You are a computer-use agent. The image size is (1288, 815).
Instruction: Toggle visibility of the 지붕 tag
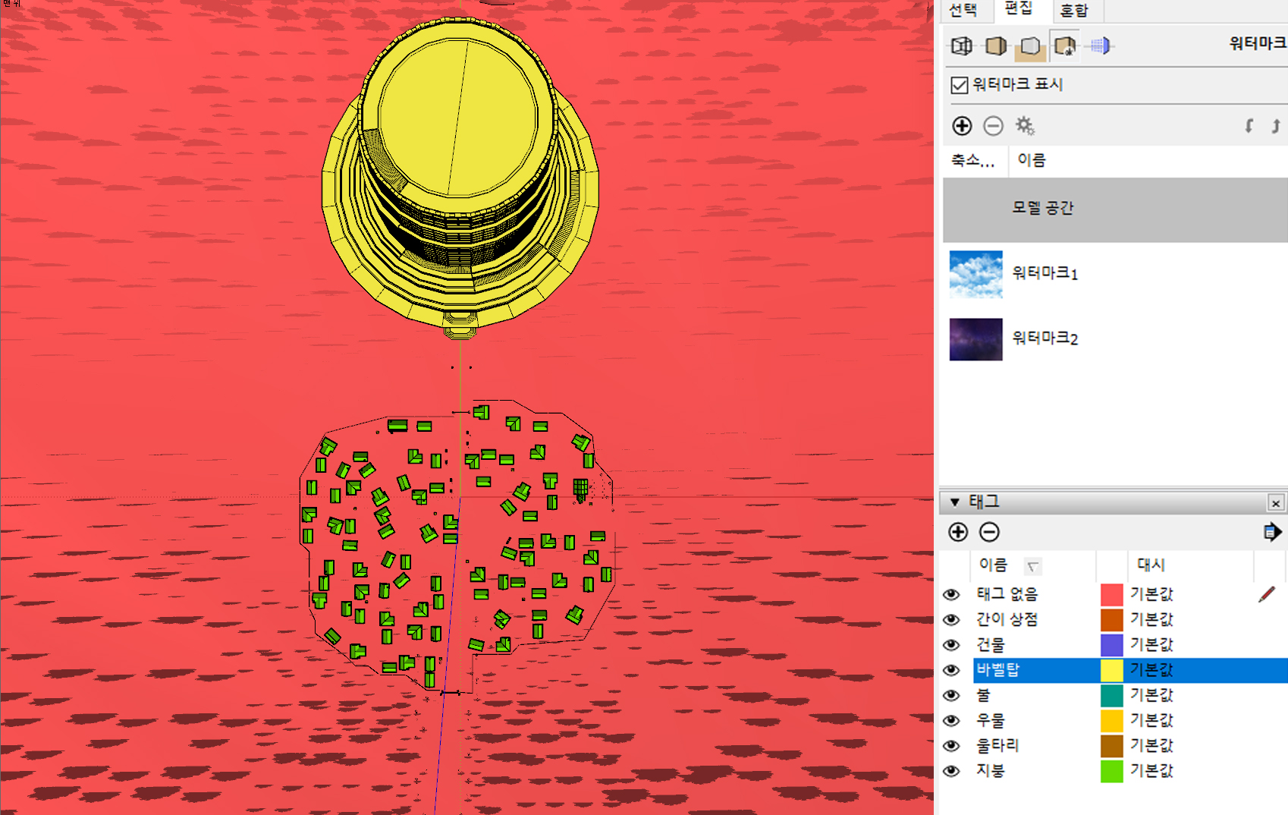tap(951, 771)
